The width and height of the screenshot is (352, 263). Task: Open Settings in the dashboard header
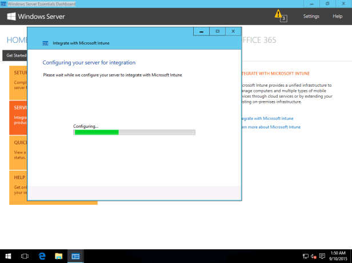(311, 17)
